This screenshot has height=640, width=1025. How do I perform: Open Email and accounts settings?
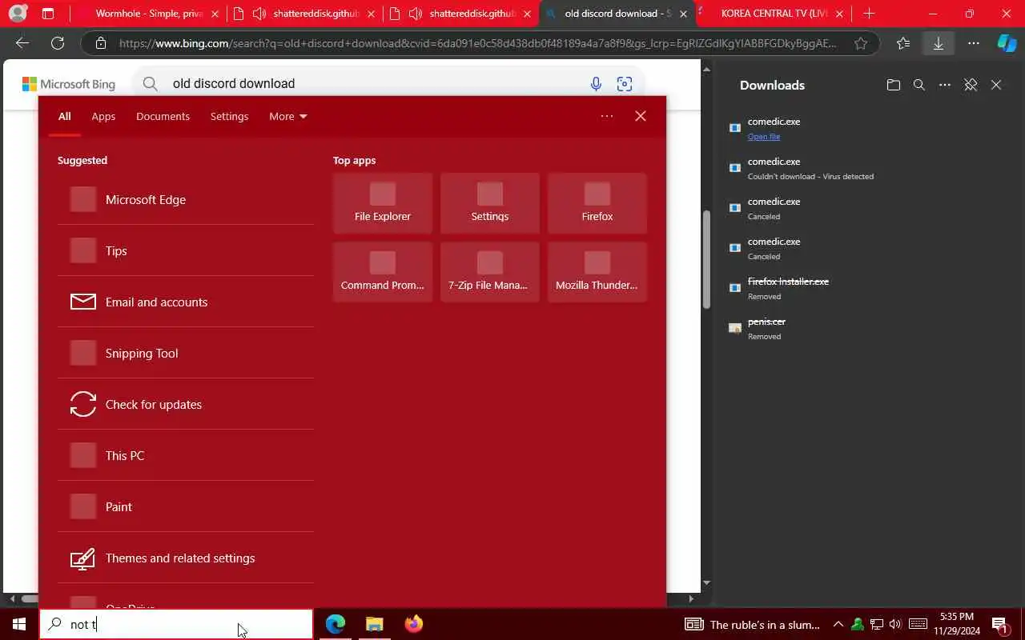coord(186,302)
